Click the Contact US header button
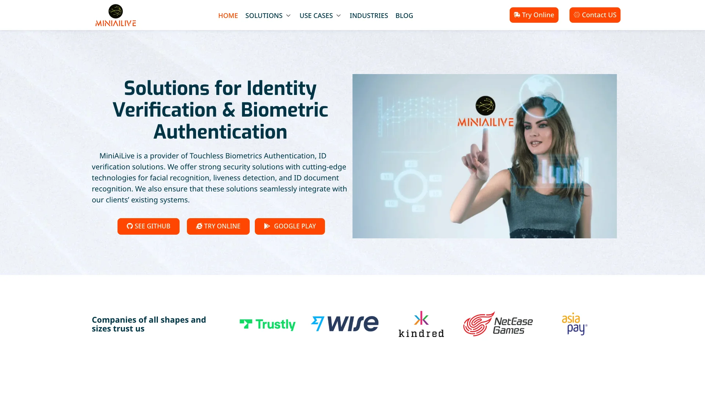The width and height of the screenshot is (705, 396). (594, 15)
